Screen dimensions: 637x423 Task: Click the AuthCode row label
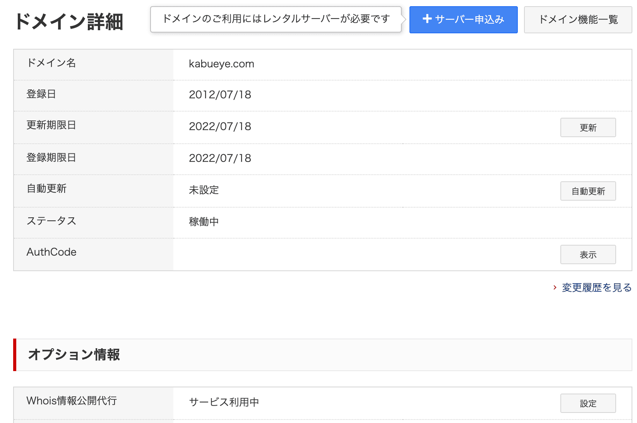(x=51, y=252)
